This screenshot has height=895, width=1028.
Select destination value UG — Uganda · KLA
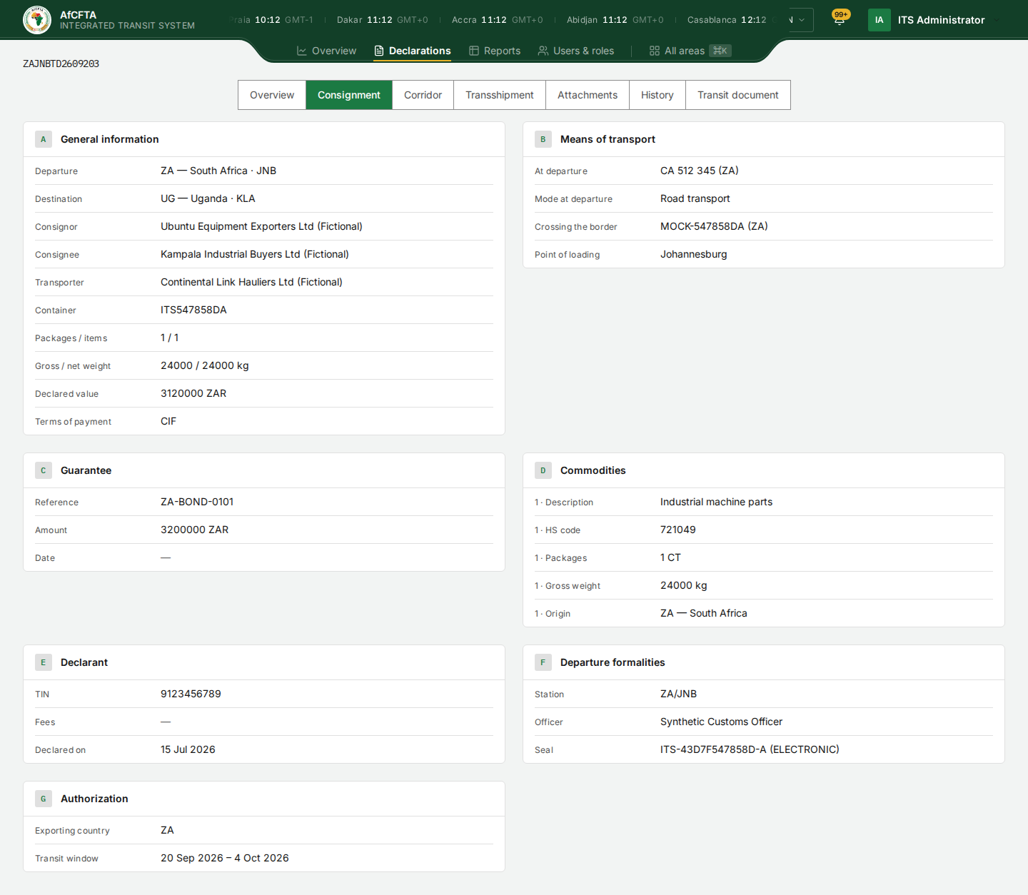click(x=208, y=198)
